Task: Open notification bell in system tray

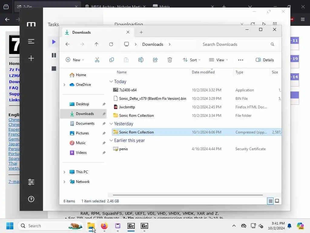Action: [x=289, y=226]
